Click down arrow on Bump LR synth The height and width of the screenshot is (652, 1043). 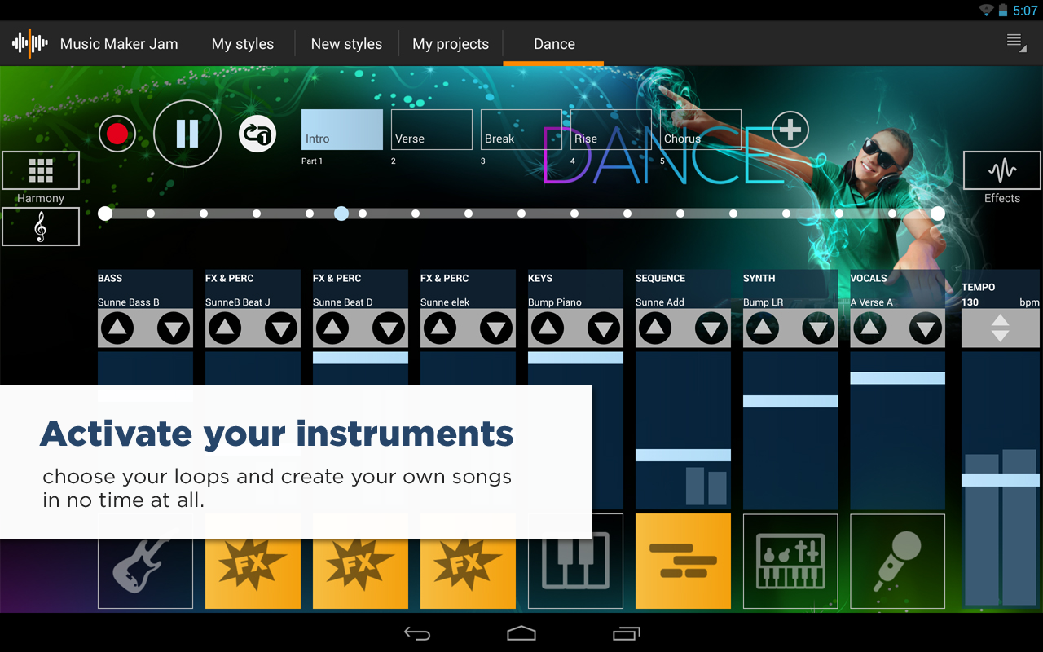[819, 328]
